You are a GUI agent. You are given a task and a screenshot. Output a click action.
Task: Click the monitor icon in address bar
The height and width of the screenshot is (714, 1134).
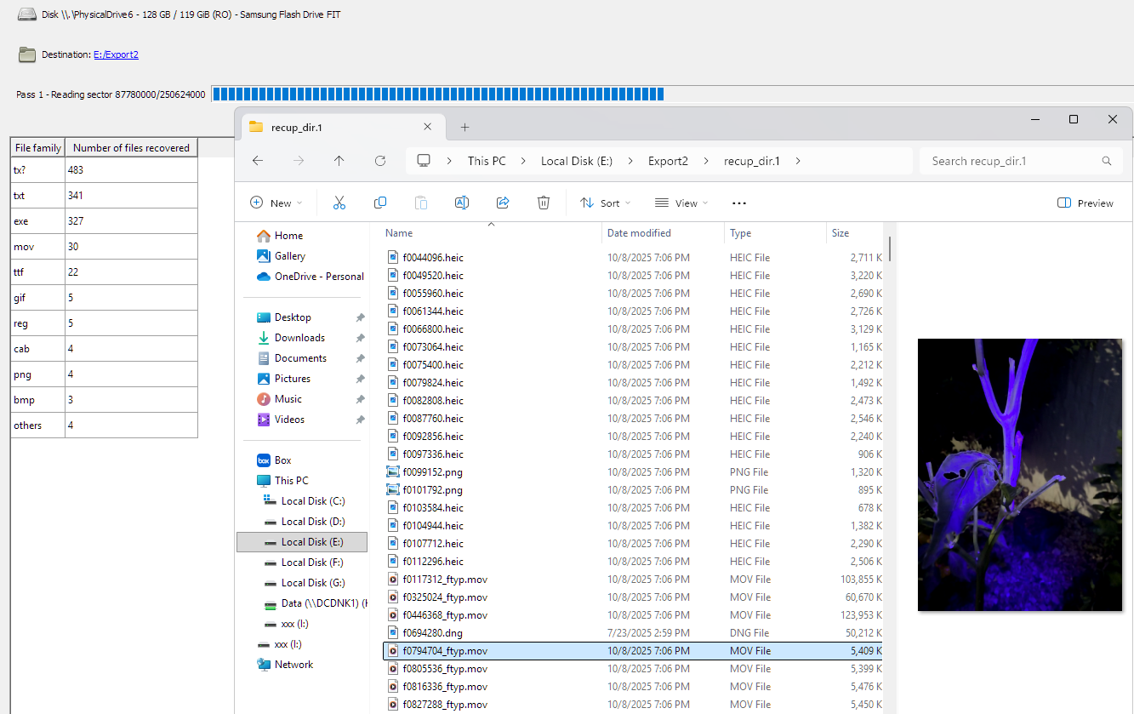pyautogui.click(x=424, y=161)
